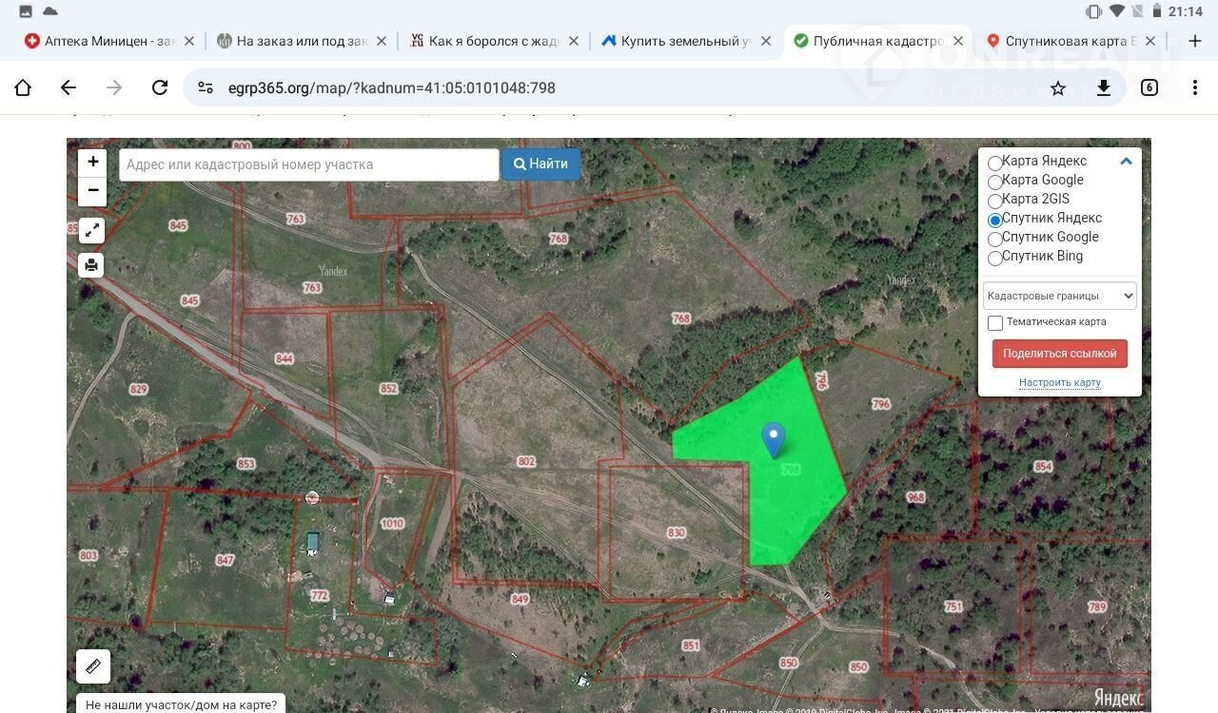Open browser downloads icon

pyautogui.click(x=1104, y=87)
